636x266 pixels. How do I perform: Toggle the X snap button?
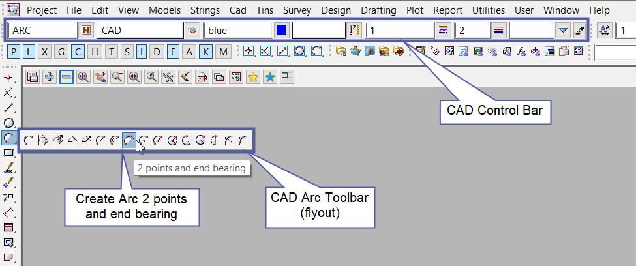45,52
